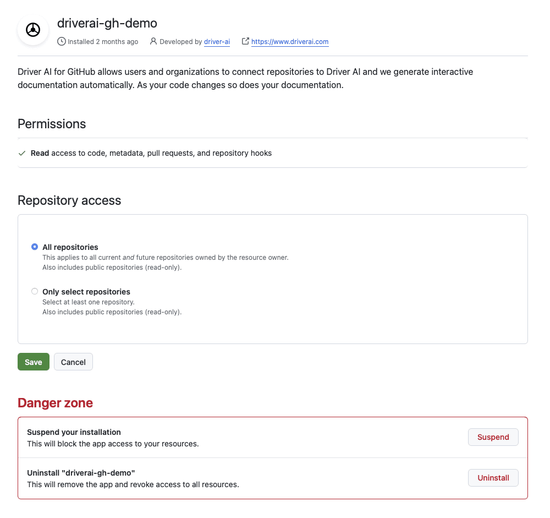Click the Only select repositories label text
Image resolution: width=550 pixels, height=518 pixels.
point(86,292)
